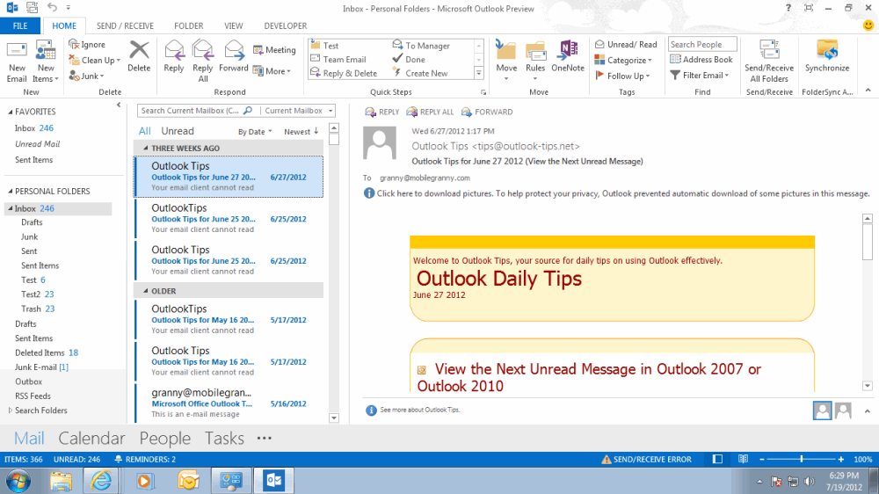Open Internet Explorer from the taskbar
This screenshot has height=494, width=879.
(x=101, y=481)
